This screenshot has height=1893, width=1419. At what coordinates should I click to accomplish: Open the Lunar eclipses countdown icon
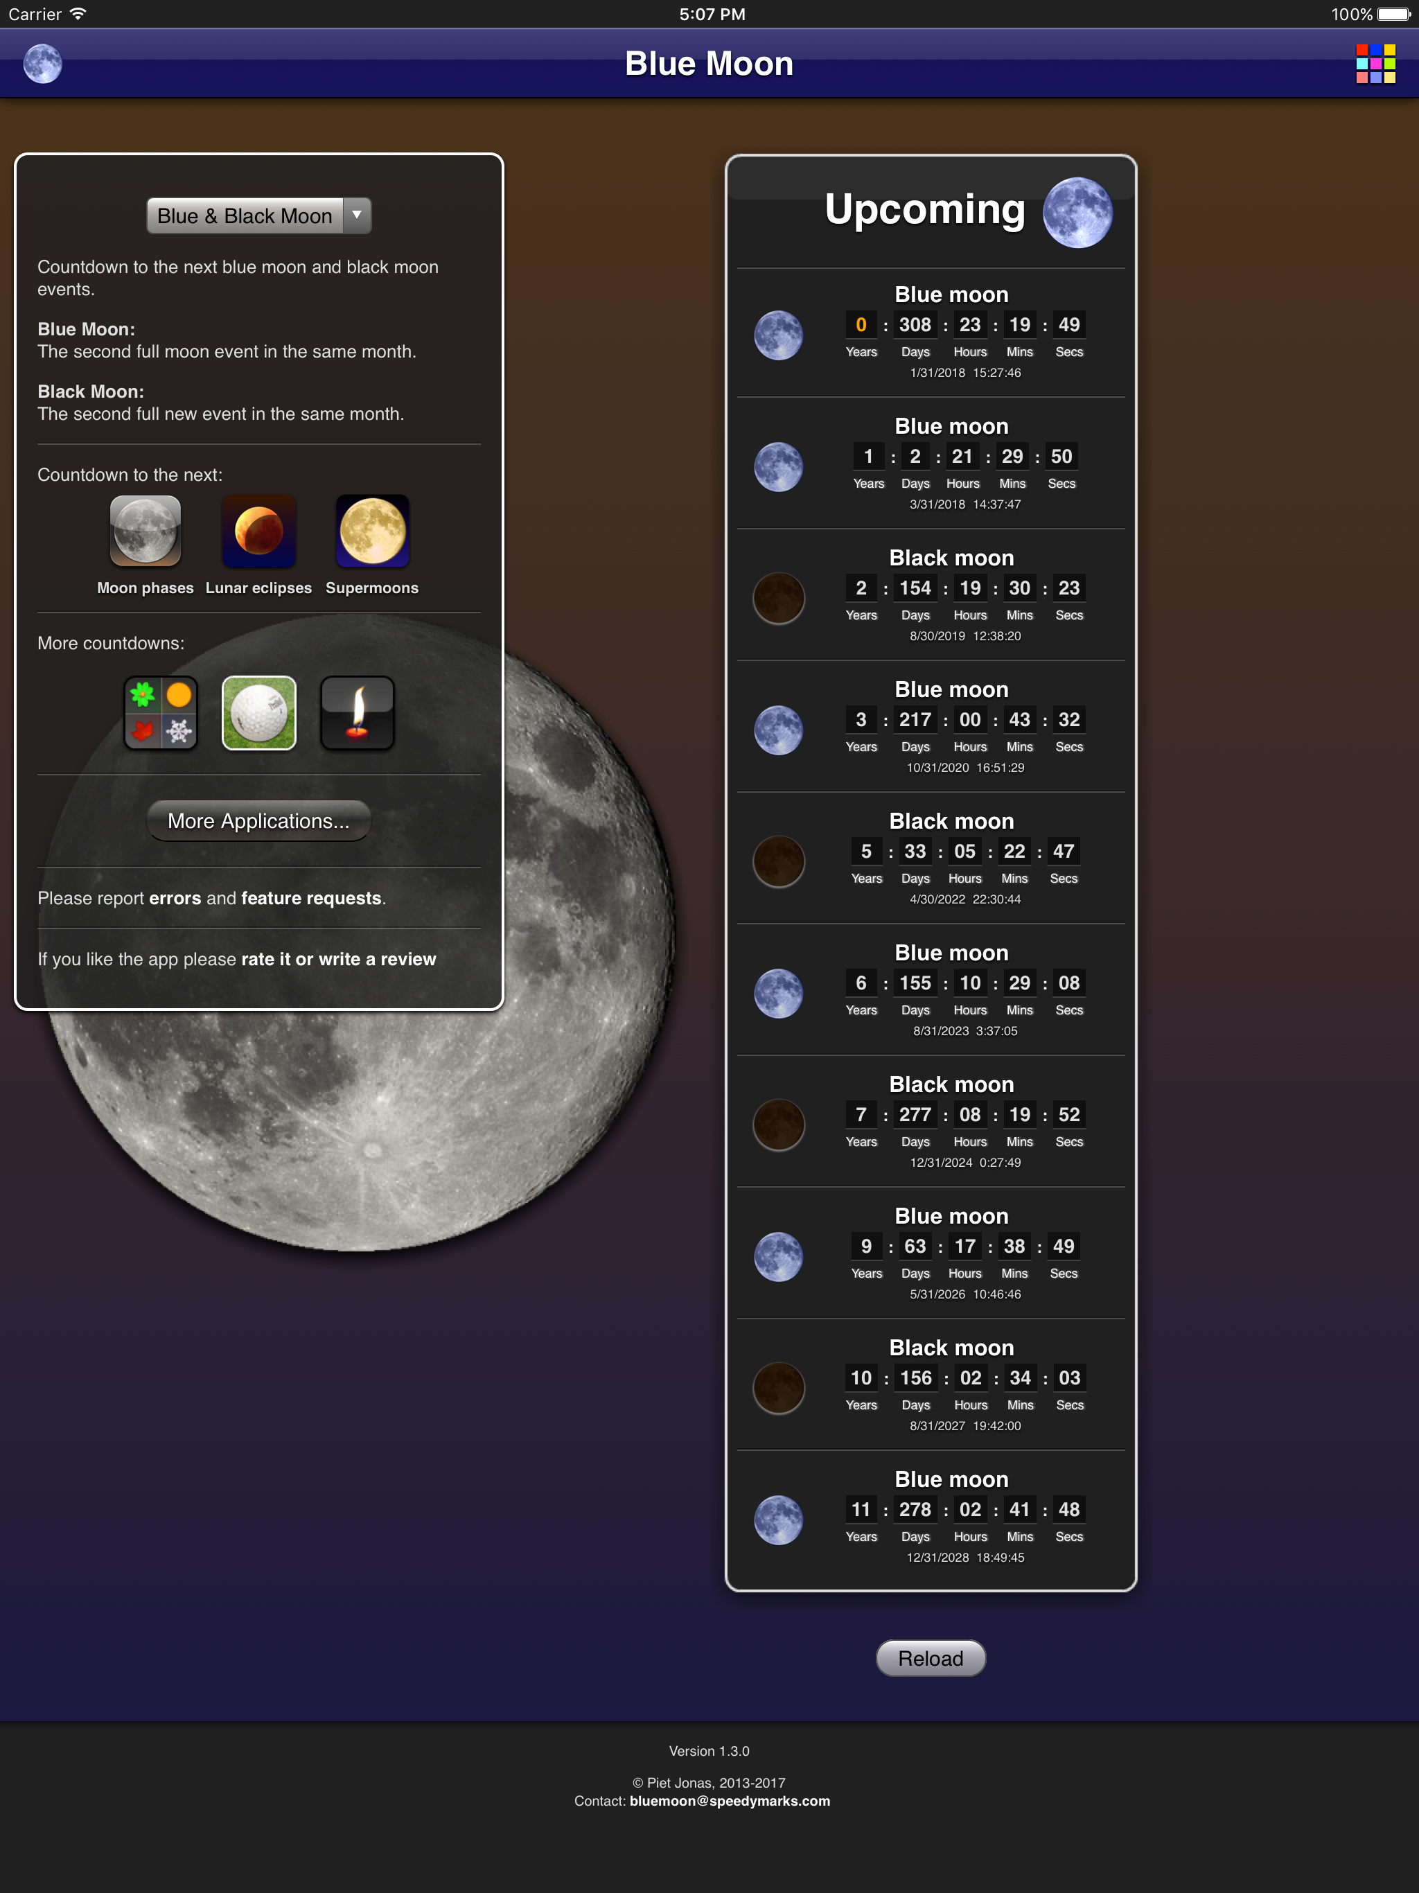coord(258,531)
